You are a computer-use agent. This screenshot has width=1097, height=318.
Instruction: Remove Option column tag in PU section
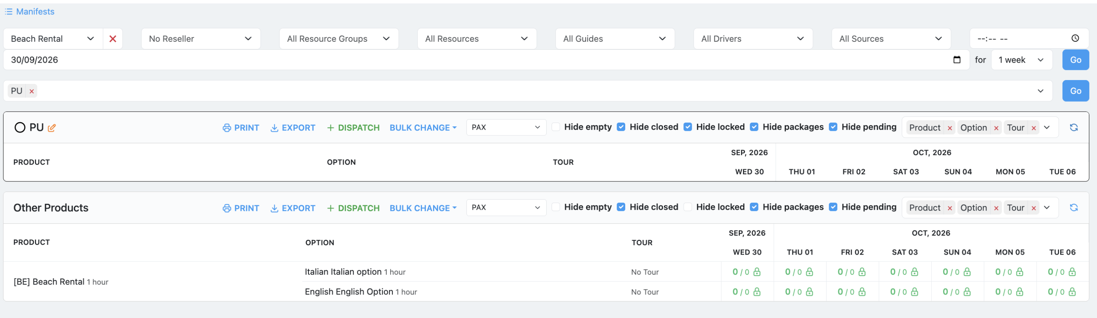click(996, 128)
